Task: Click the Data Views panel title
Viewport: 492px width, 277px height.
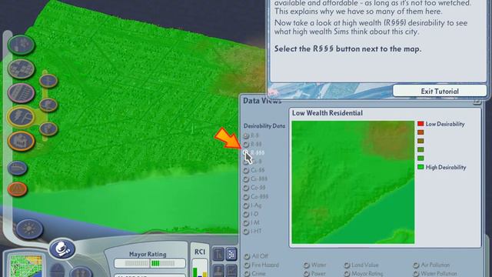Action: (x=262, y=101)
